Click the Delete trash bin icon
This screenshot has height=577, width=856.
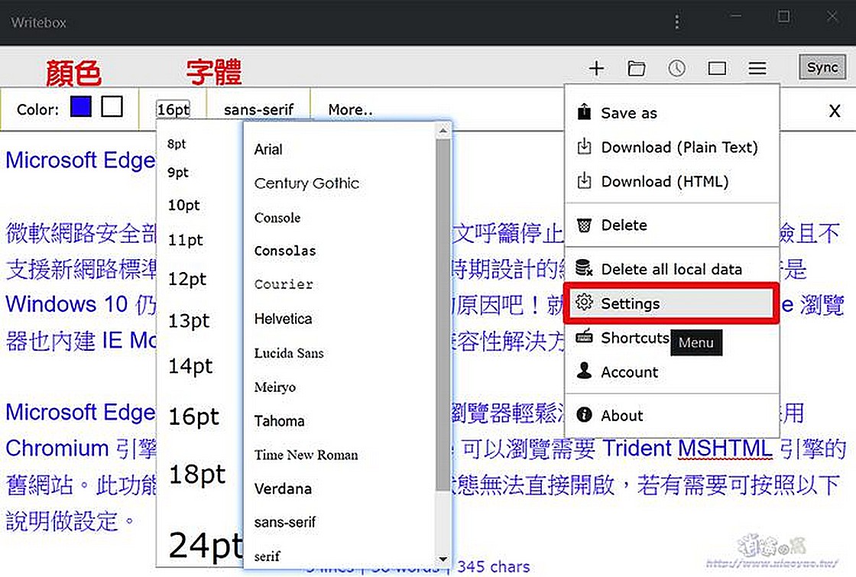tap(584, 225)
